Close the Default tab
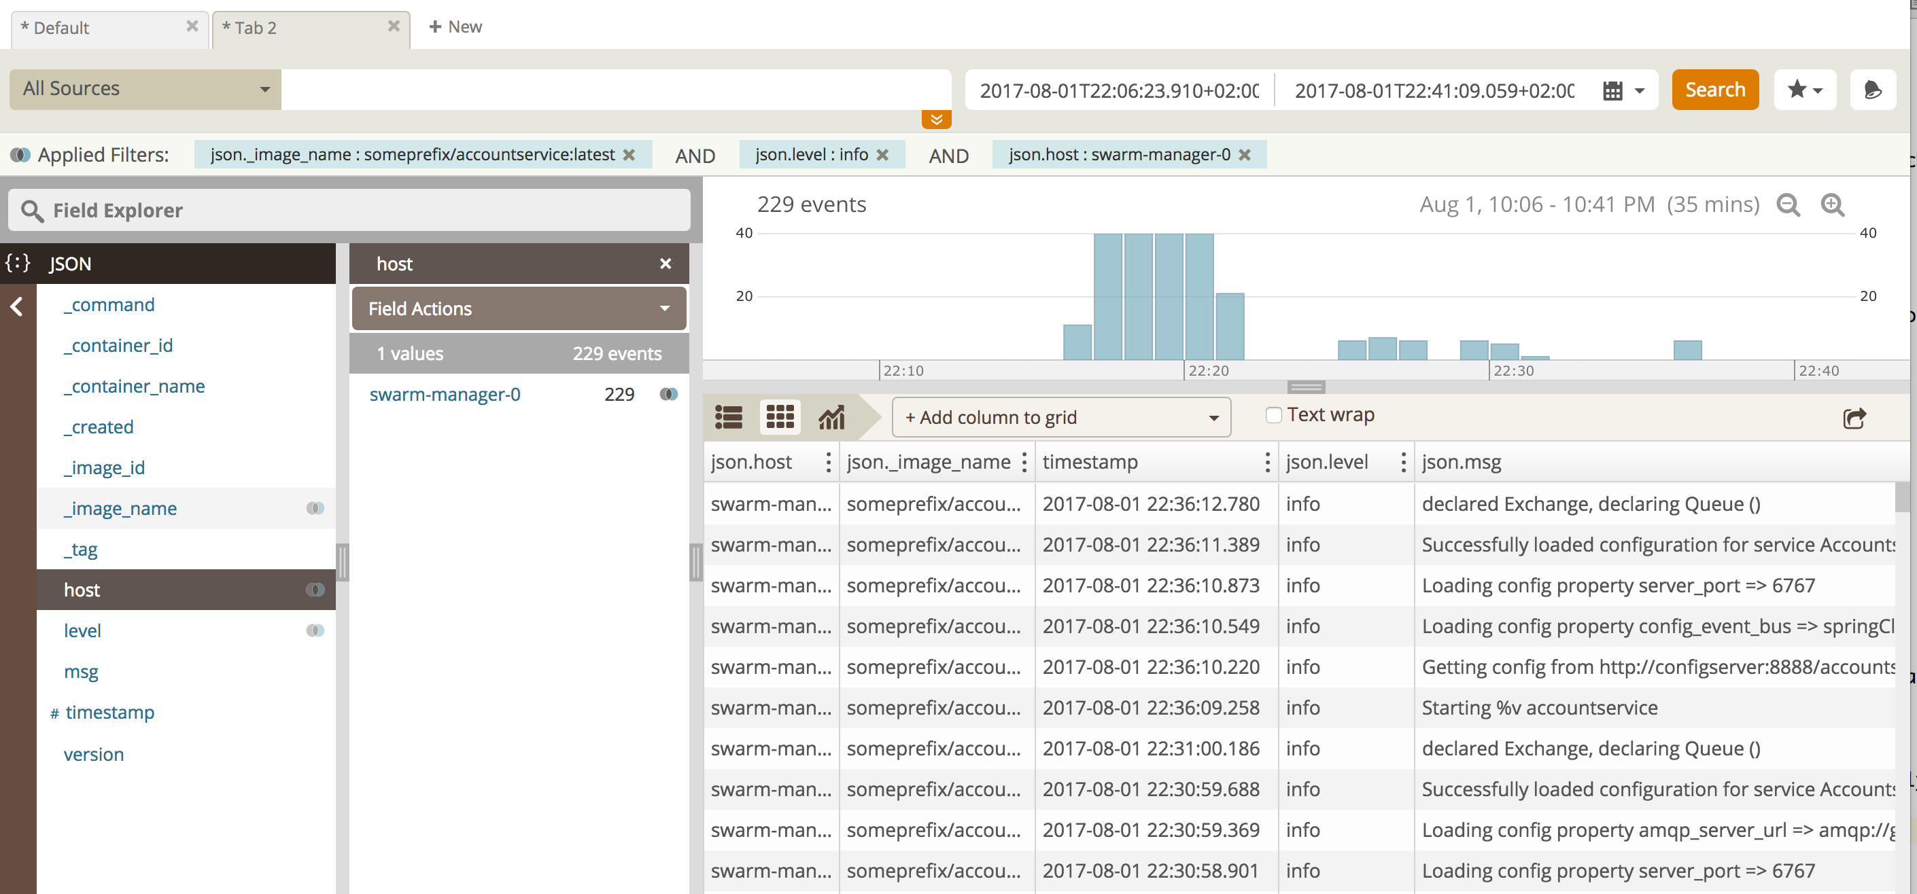The image size is (1917, 894). coord(192,26)
